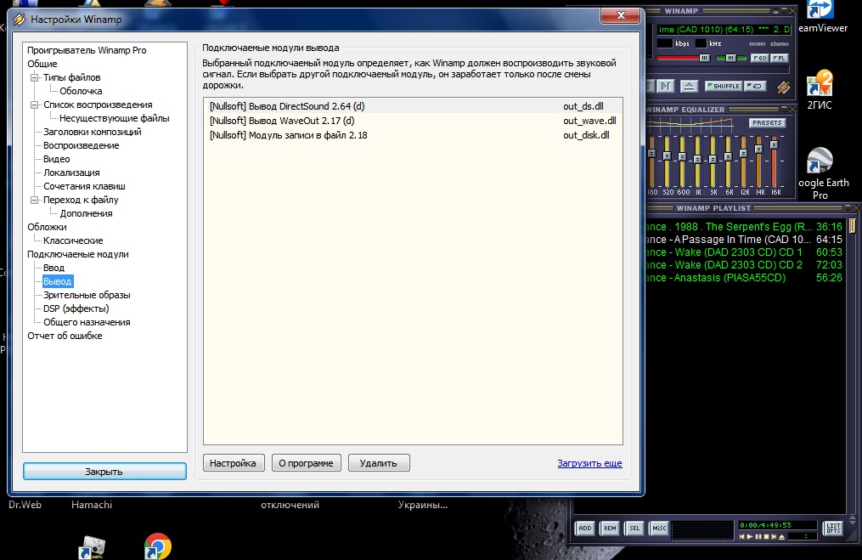The image size is (862, 560).
Task: Toggle Repeat mode in Winamp main window
Action: 755,87
